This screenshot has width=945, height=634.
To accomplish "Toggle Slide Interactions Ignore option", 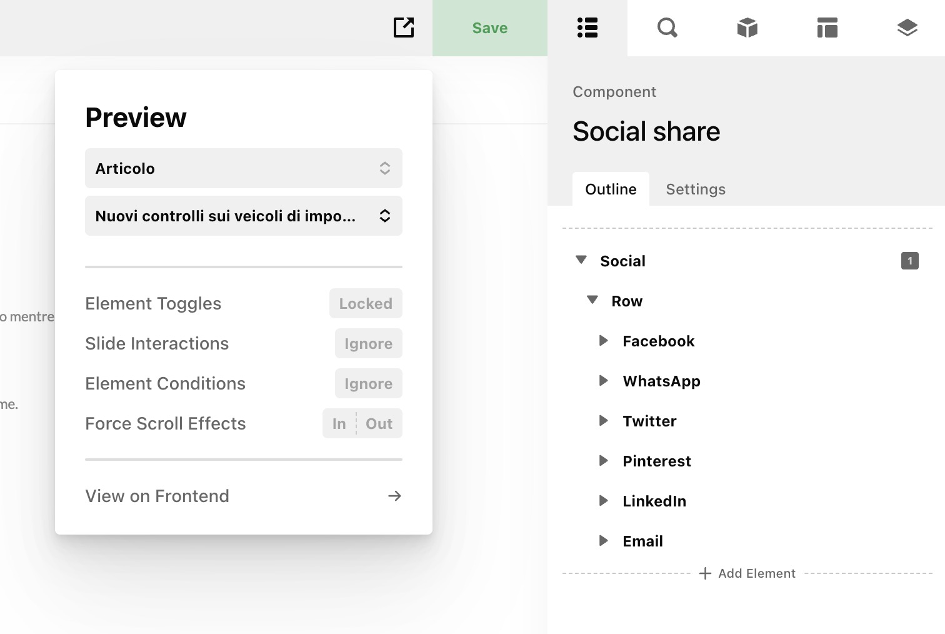I will coord(368,343).
